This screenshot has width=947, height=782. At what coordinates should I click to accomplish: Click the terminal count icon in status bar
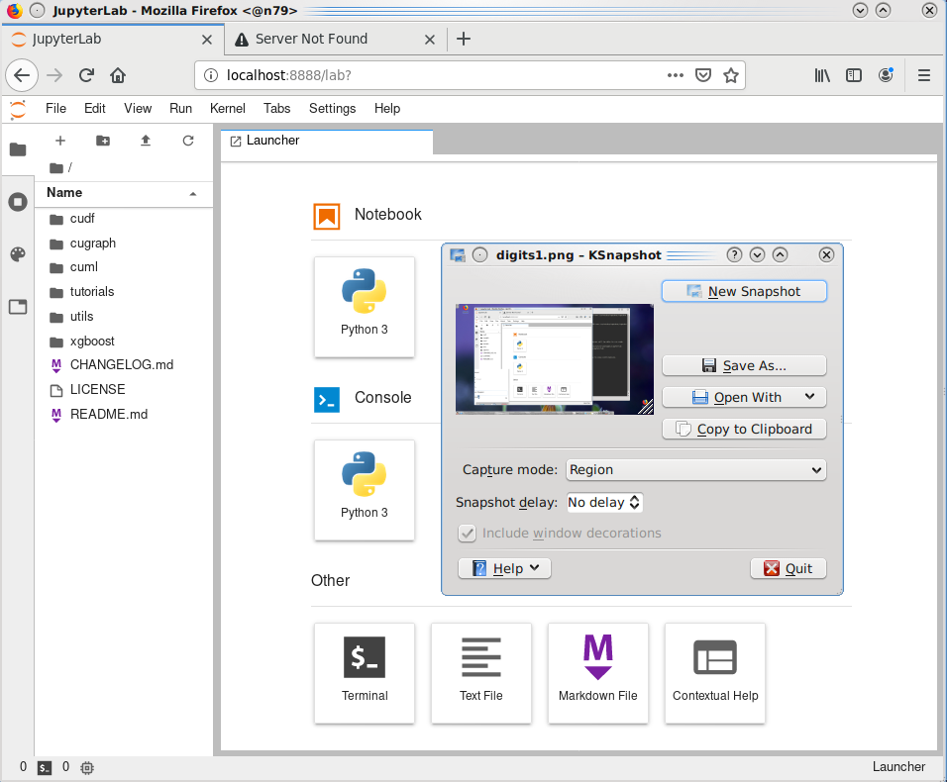[45, 767]
